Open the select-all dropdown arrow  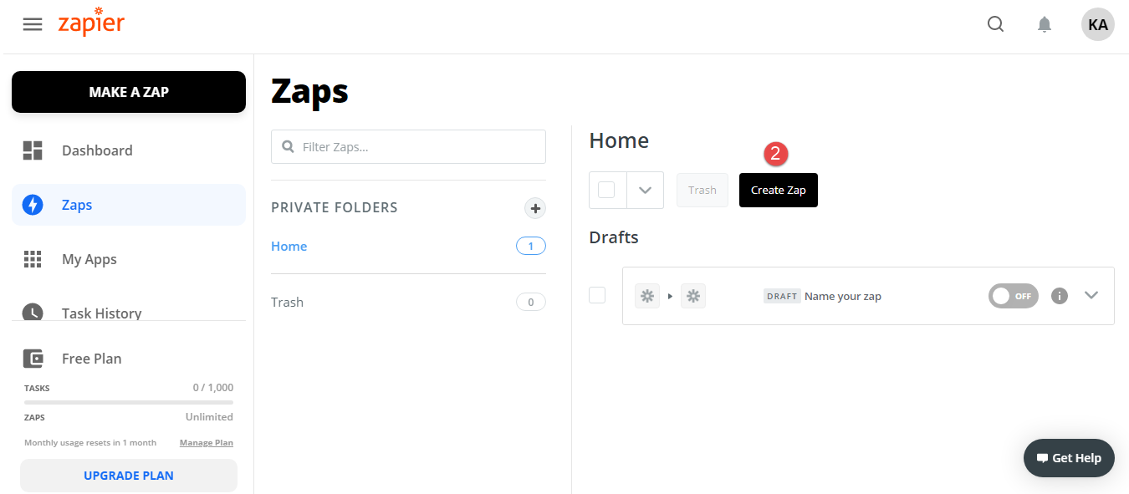point(645,190)
